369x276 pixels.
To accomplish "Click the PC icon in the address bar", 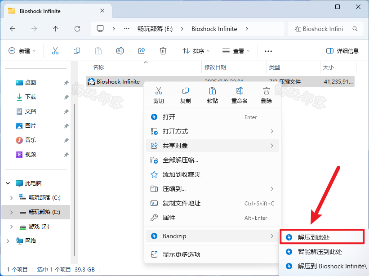I will coord(100,29).
